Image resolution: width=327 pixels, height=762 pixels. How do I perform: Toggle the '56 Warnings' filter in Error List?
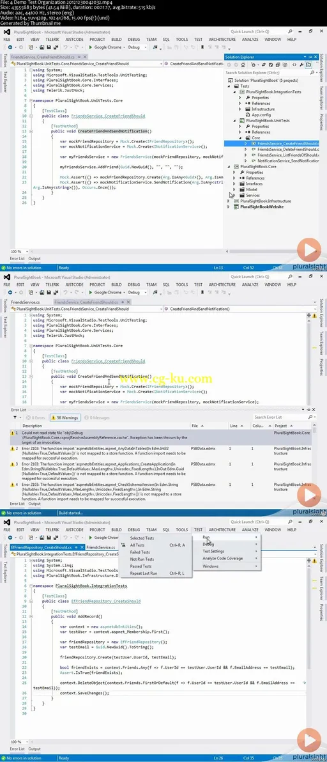coord(65,417)
